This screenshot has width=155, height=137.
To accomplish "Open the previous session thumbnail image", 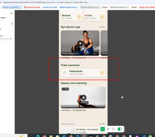I will pos(68,131).
